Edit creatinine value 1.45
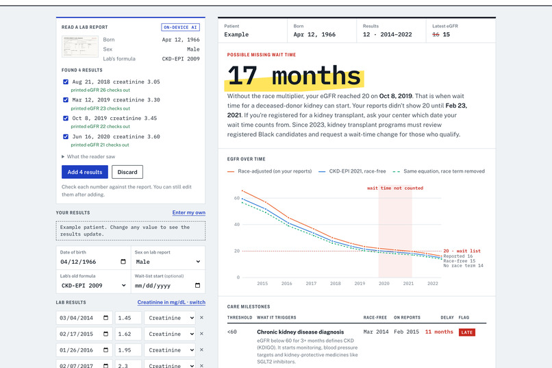 [x=128, y=318]
